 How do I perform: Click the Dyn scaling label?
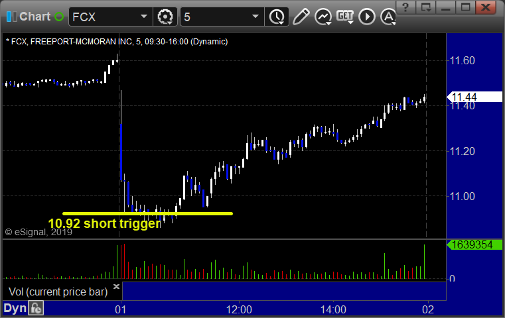[x=15, y=308]
